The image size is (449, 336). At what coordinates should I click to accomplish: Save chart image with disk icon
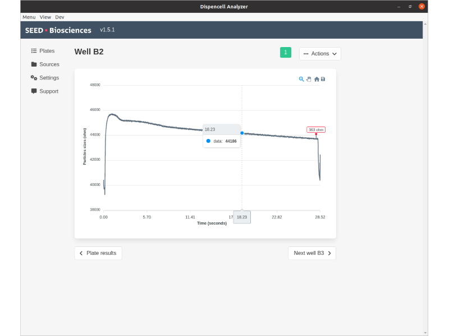click(323, 79)
